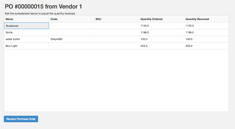Select the Budweiser name cell

[26, 26]
